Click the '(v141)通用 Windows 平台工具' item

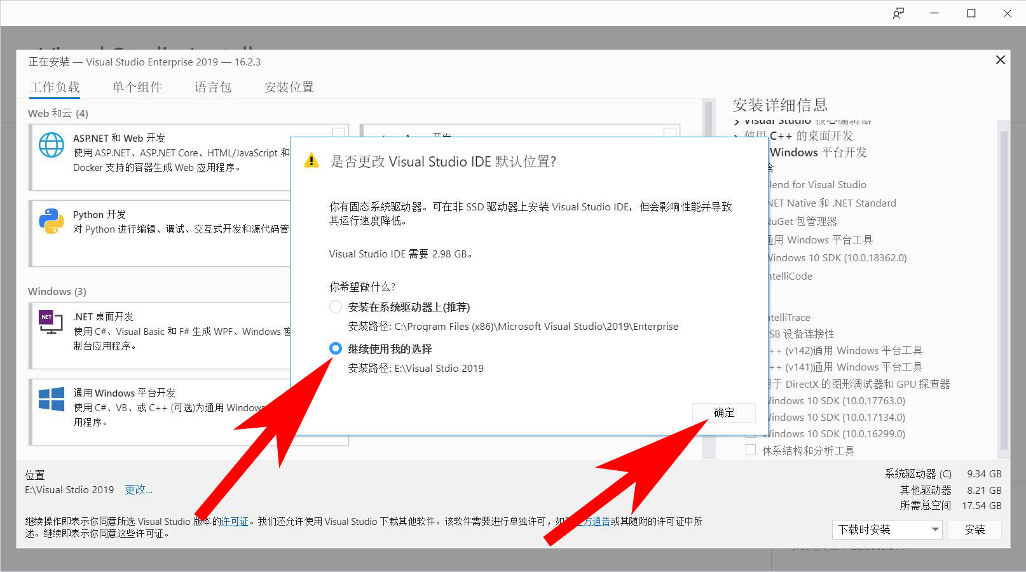pos(845,367)
